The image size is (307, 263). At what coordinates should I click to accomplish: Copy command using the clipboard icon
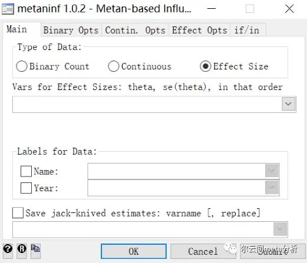(35, 251)
